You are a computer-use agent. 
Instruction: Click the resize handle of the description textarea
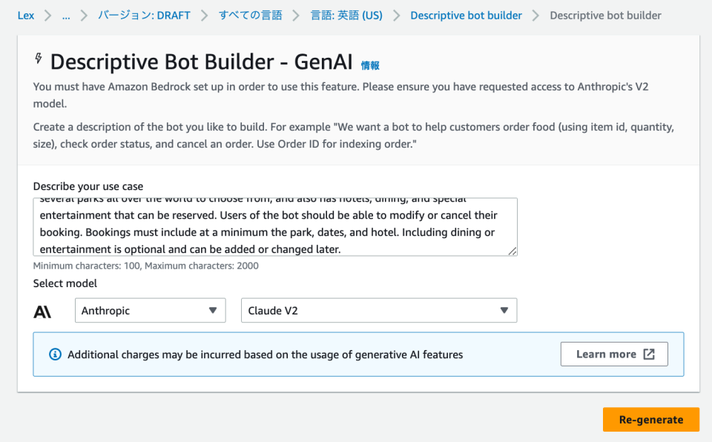(512, 253)
